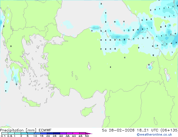Click the island of Crete on map
The image size is (178, 137).
(x=31, y=102)
